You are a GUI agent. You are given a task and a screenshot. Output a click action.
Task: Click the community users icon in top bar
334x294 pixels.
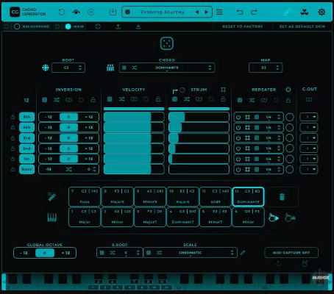305,12
